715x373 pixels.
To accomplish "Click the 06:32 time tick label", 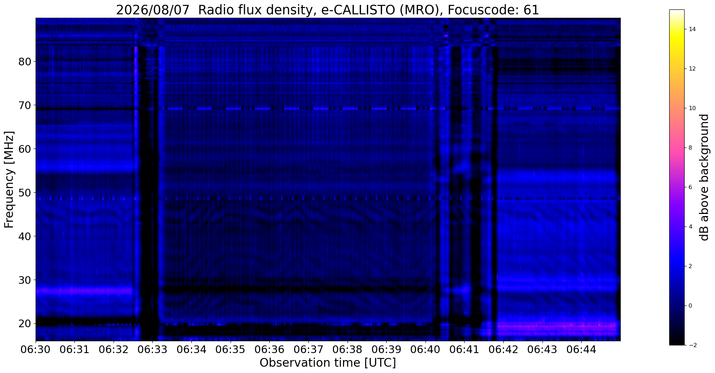I will tap(114, 349).
